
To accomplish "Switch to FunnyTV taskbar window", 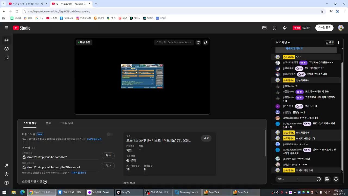I will coord(129,192).
